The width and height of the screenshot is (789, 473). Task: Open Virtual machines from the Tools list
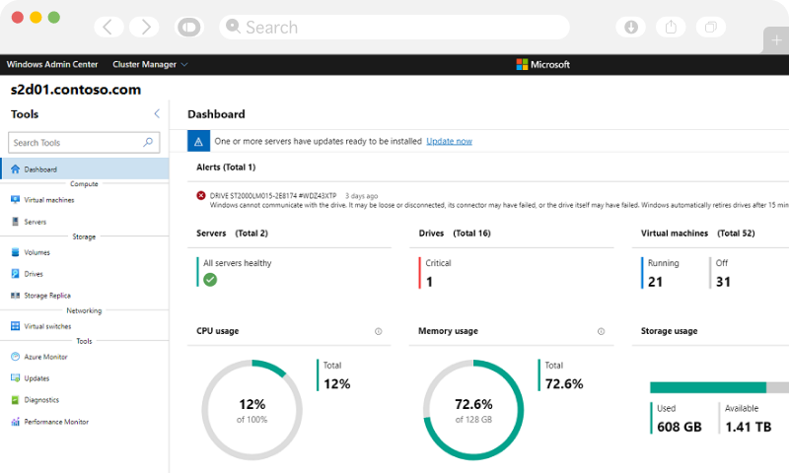click(48, 200)
